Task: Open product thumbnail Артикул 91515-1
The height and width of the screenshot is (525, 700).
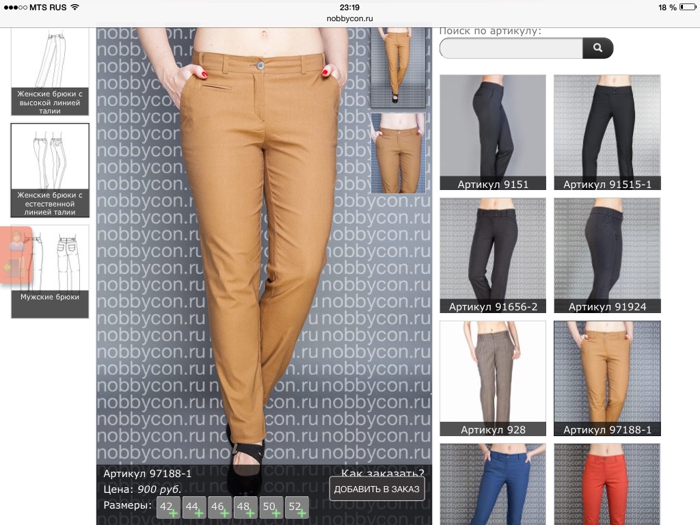Action: [607, 132]
